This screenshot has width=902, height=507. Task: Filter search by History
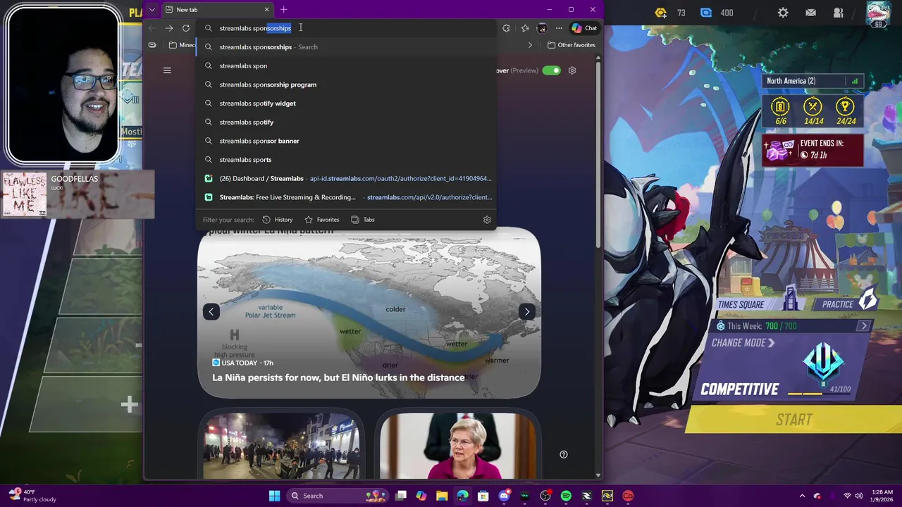tap(277, 220)
